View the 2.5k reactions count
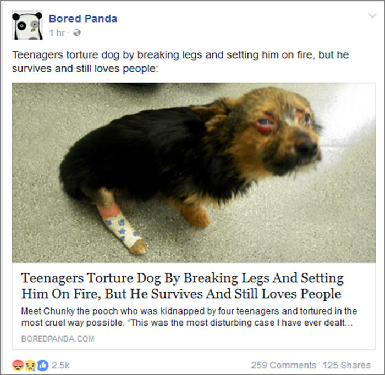Screen dimensions: 385x375 click(61, 365)
